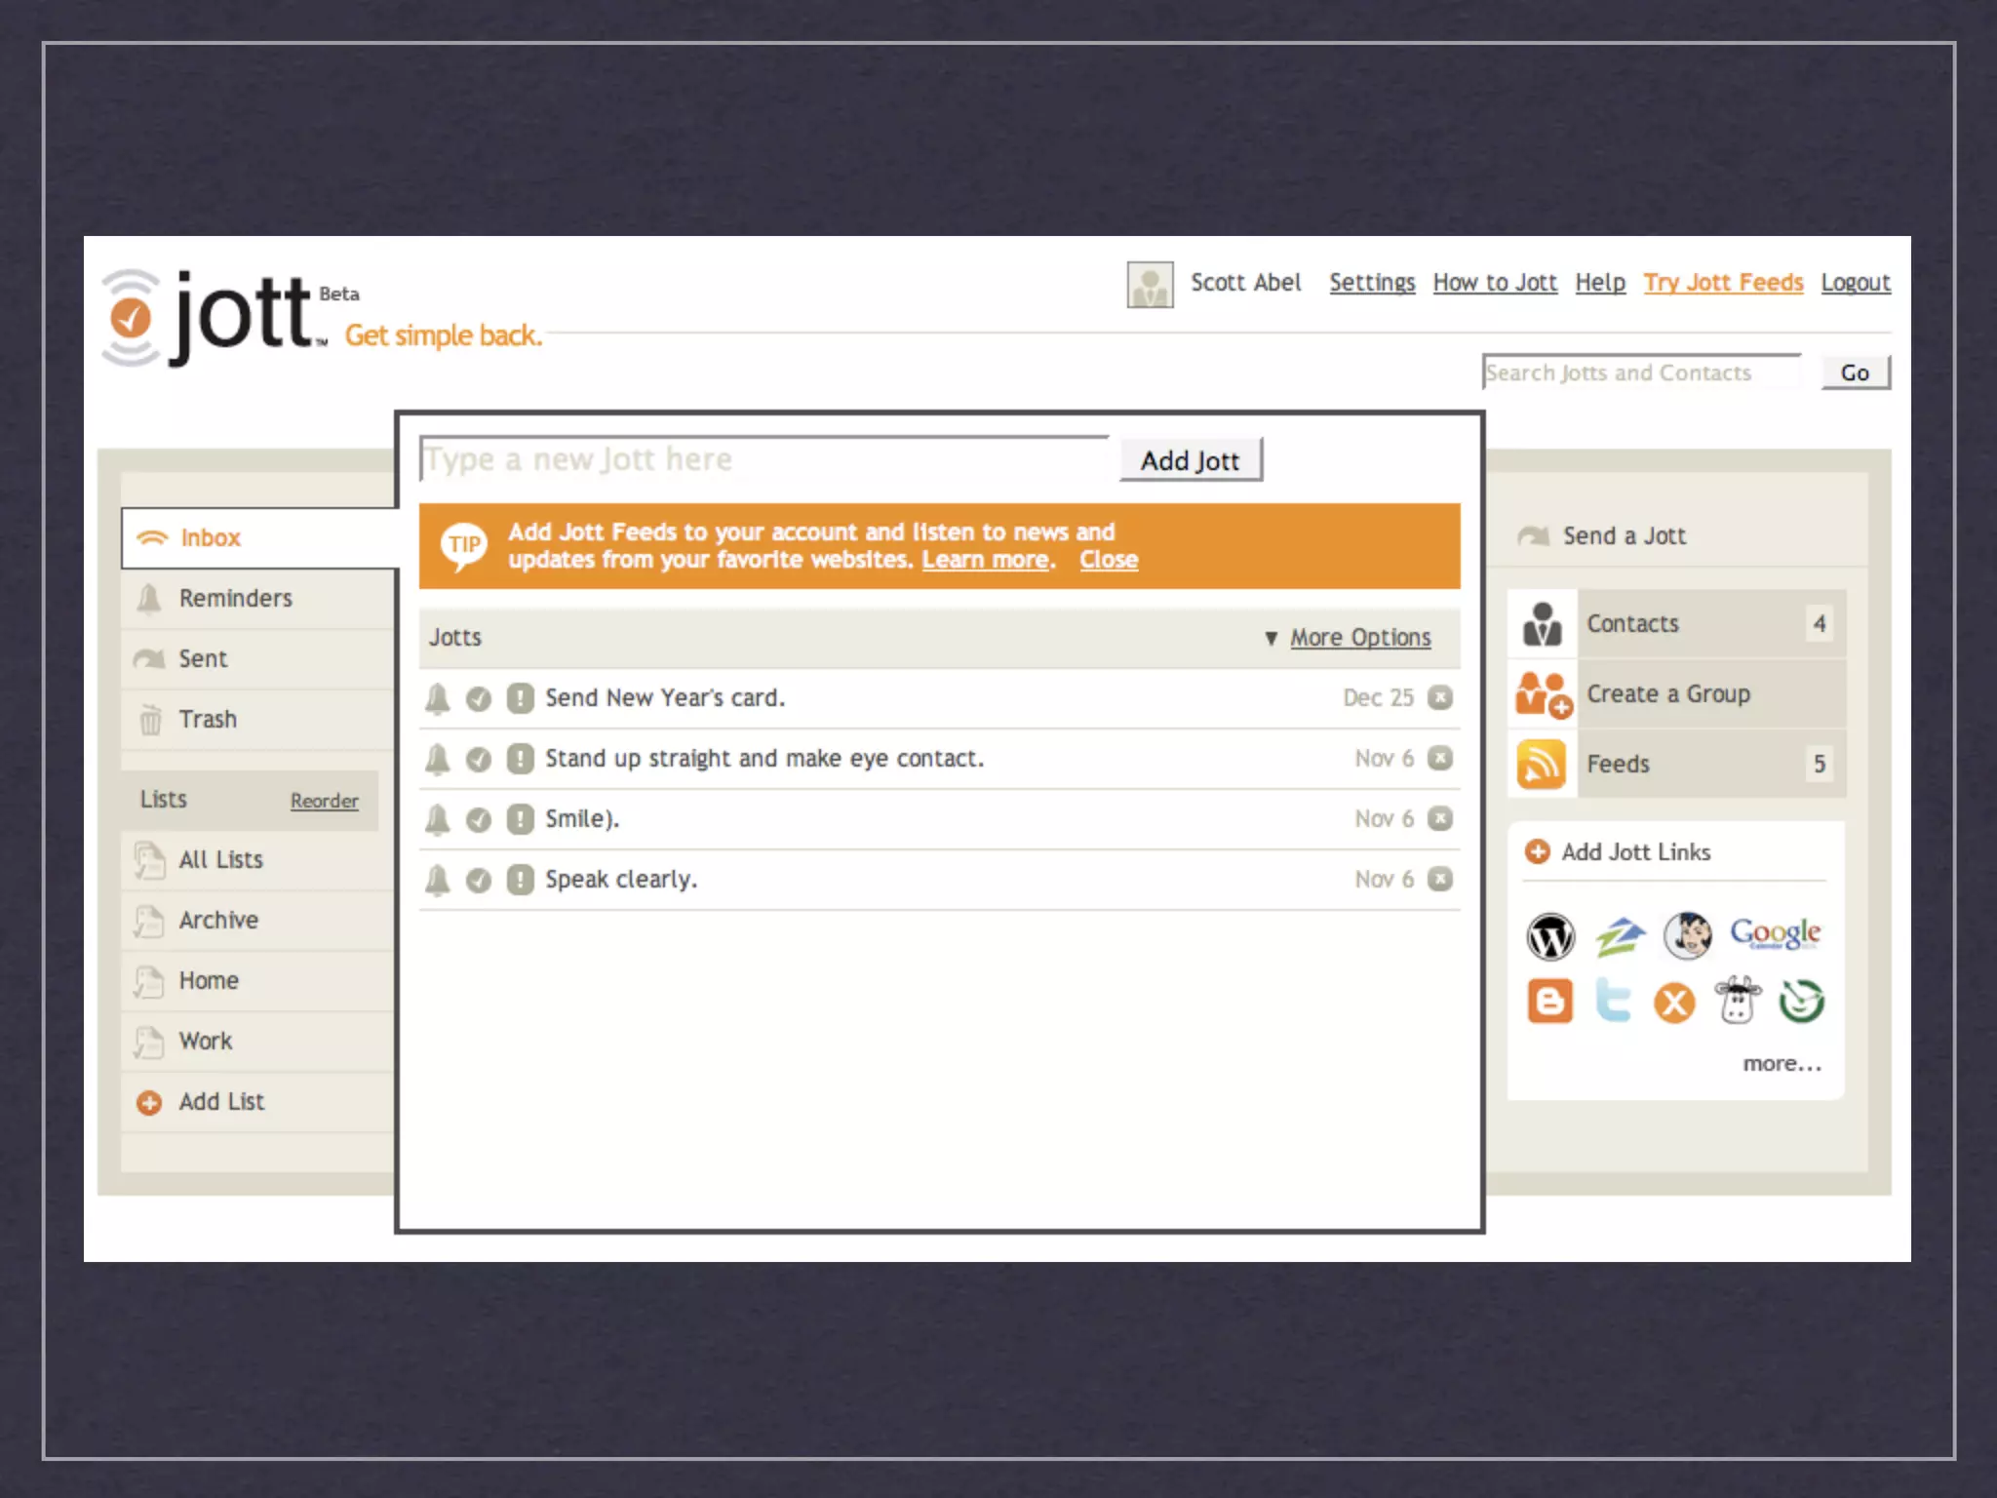Check off 'Smile).' jott

point(478,819)
